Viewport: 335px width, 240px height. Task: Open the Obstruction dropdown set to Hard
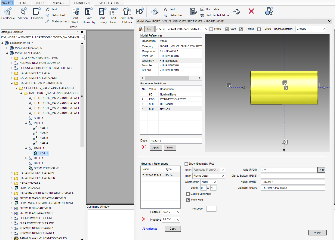coord(208,182)
